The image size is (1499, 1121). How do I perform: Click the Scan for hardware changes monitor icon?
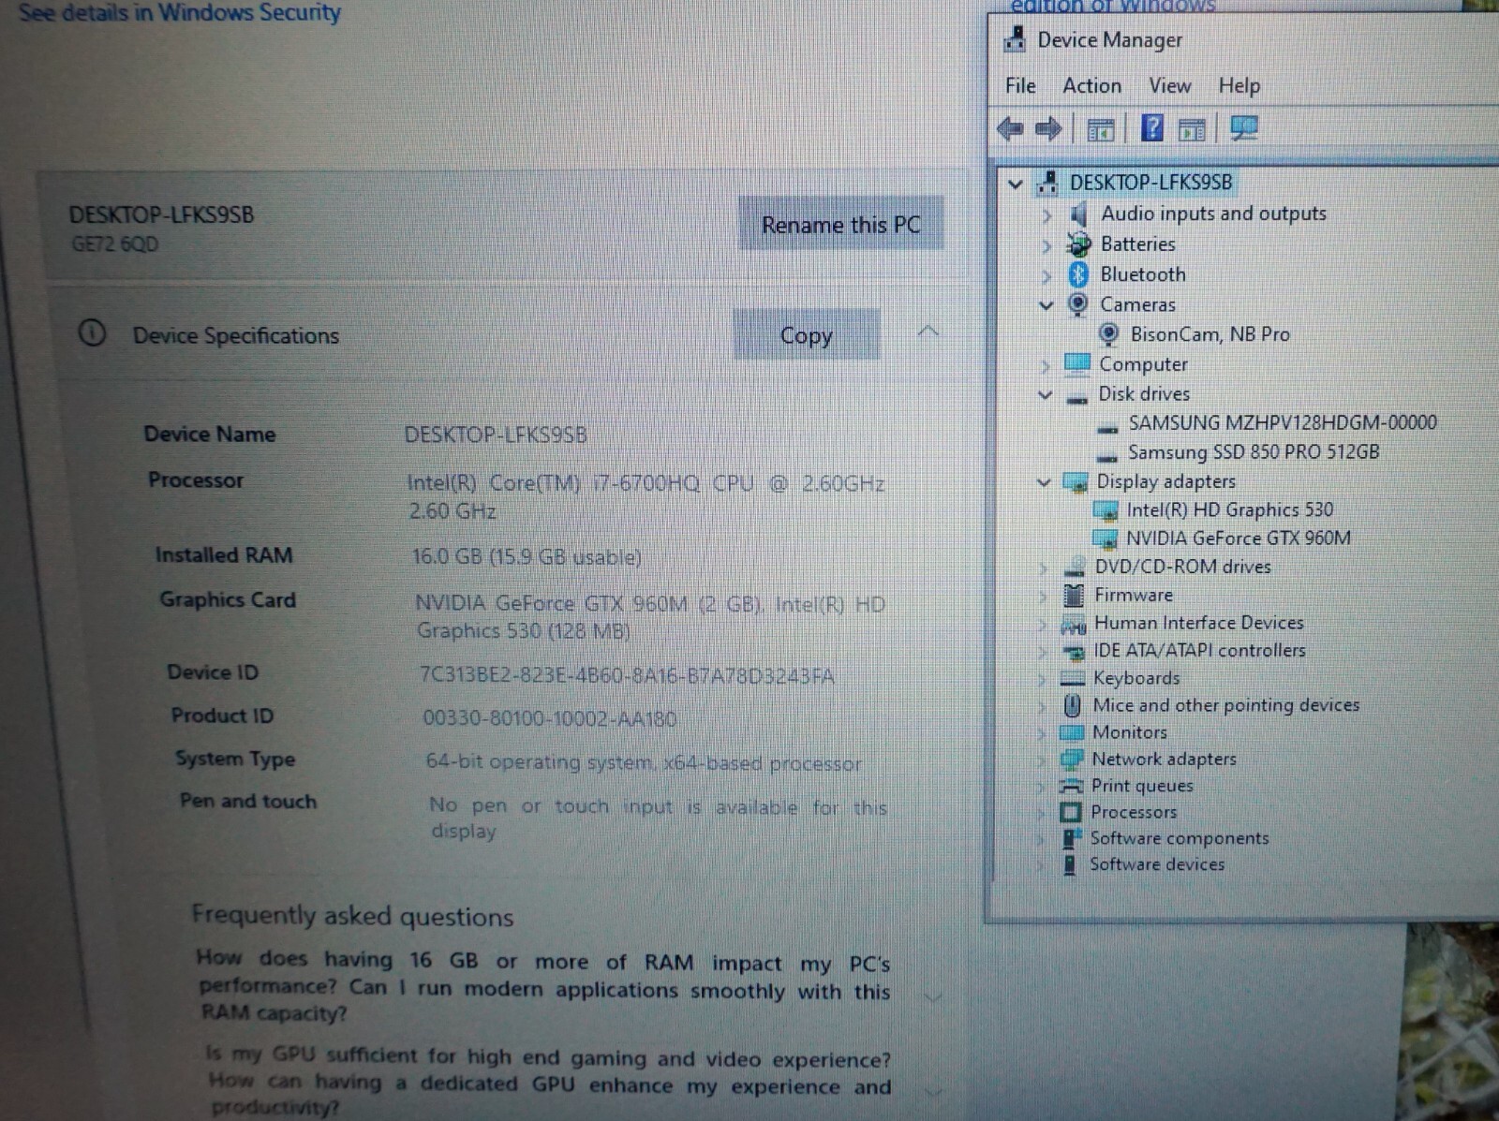pyautogui.click(x=1244, y=128)
